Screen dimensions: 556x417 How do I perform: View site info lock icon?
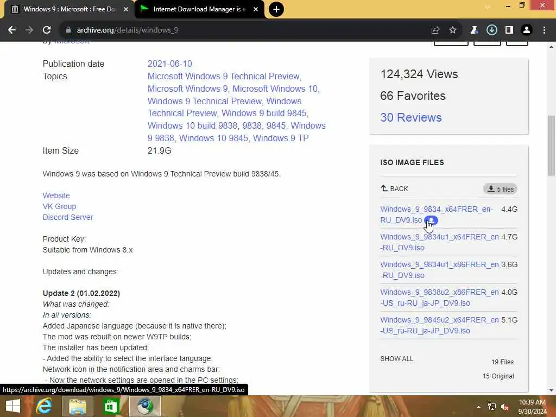pyautogui.click(x=68, y=30)
